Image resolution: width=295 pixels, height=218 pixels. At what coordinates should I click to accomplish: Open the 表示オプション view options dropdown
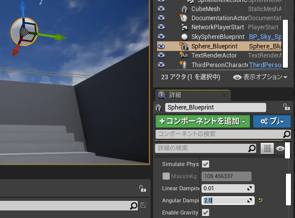[260, 77]
